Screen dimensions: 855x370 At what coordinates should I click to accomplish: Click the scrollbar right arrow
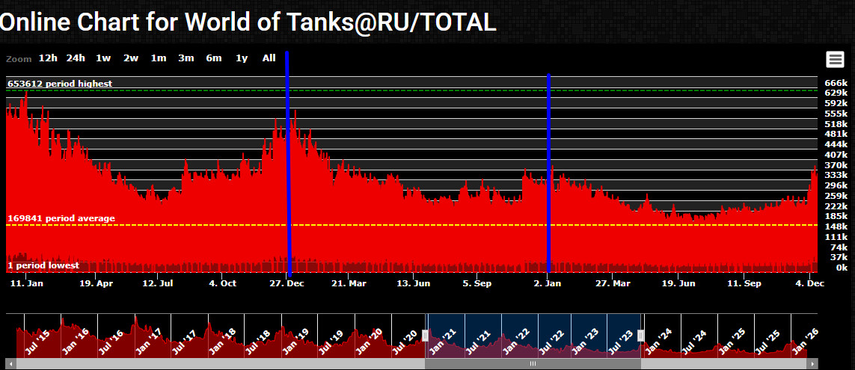[812, 363]
